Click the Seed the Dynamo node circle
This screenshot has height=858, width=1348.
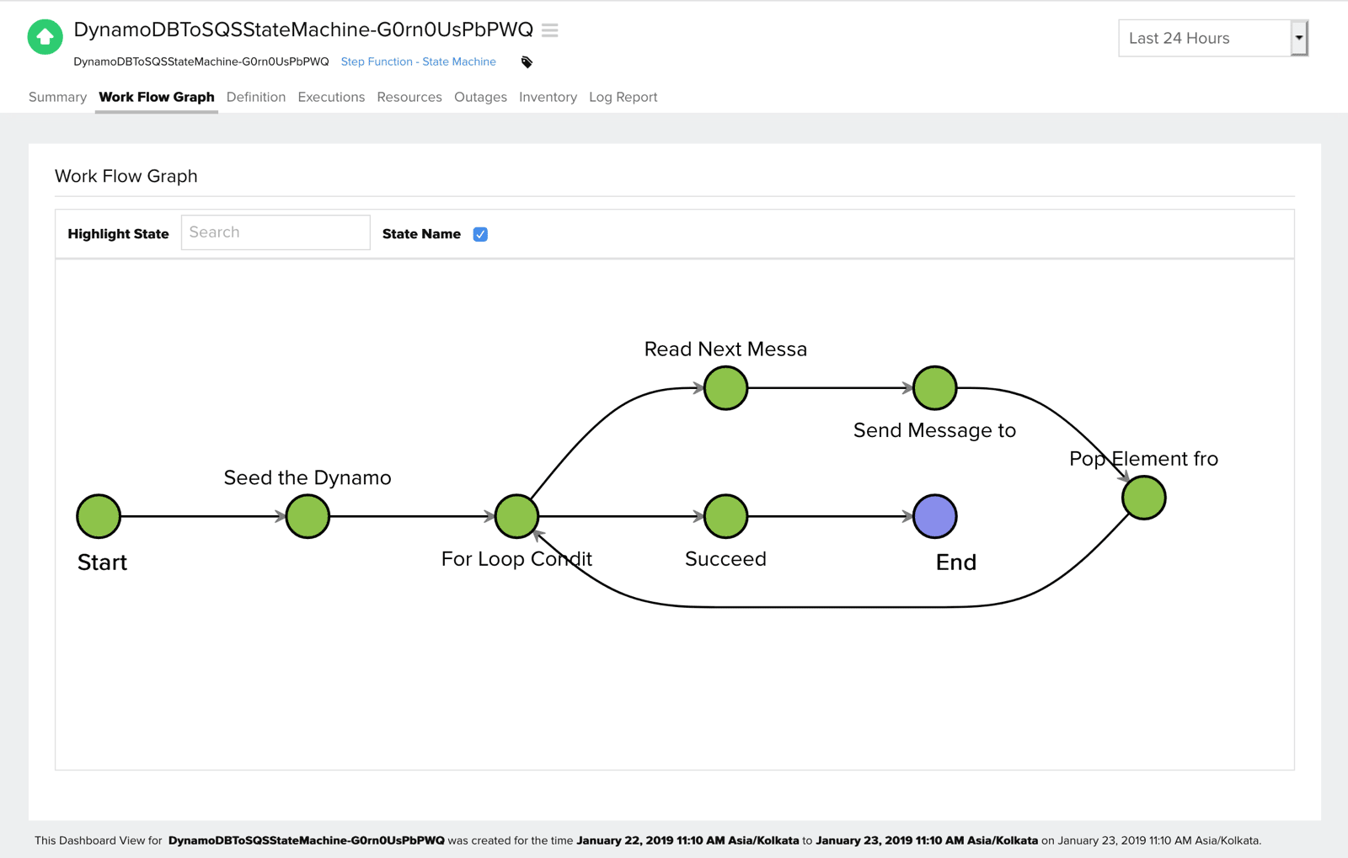307,515
